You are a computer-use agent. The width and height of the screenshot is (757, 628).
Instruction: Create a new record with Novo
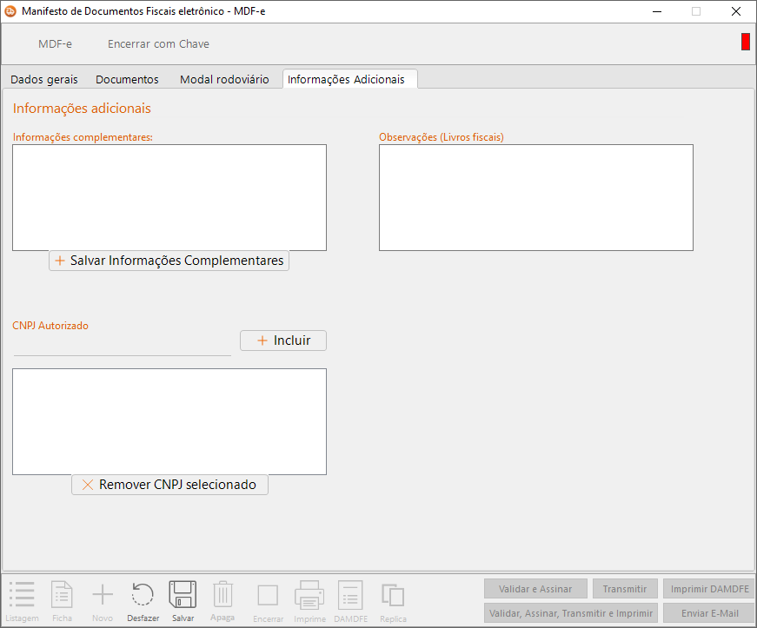(103, 596)
